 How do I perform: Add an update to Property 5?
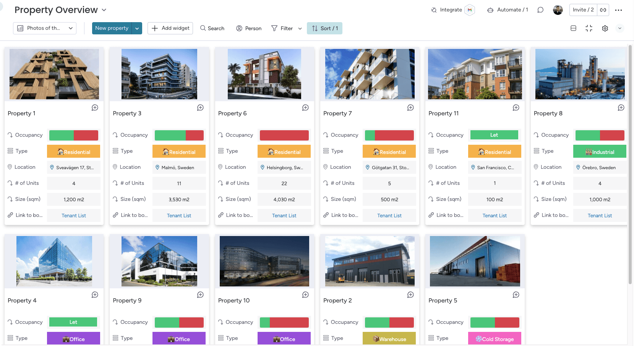(516, 295)
